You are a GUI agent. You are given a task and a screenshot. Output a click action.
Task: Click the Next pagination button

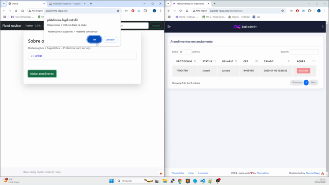[x=314, y=82]
